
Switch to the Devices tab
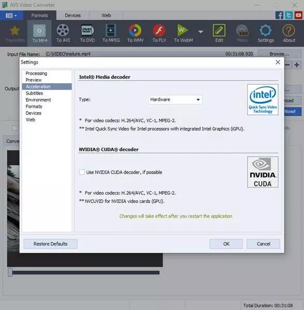pos(72,16)
